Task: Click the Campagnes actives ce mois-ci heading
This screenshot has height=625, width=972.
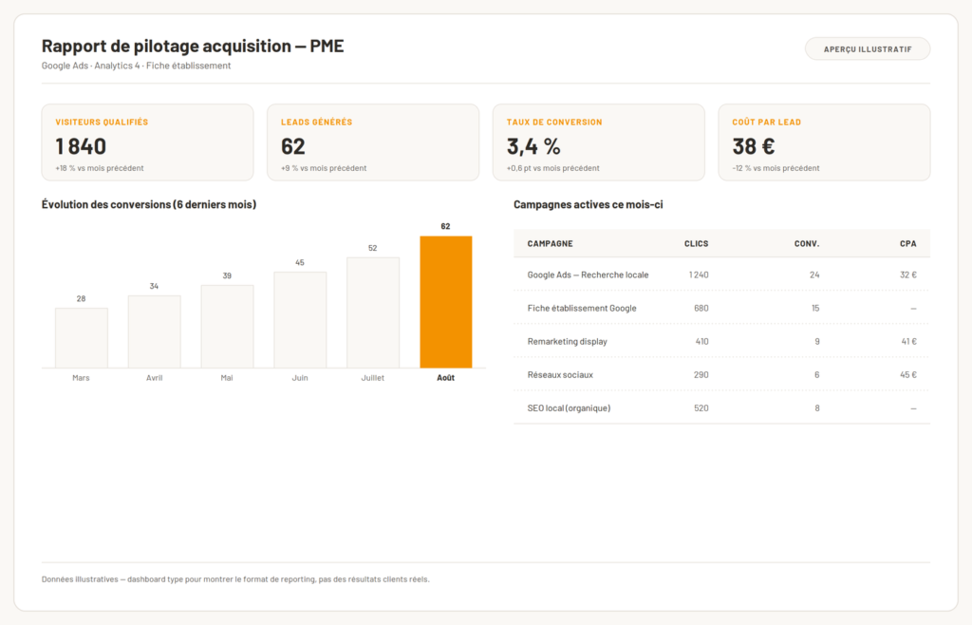Action: coord(589,204)
